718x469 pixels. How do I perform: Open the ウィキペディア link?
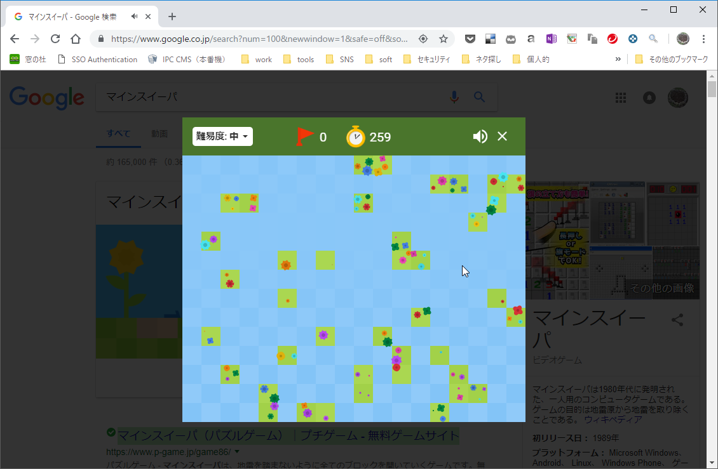coord(613,419)
